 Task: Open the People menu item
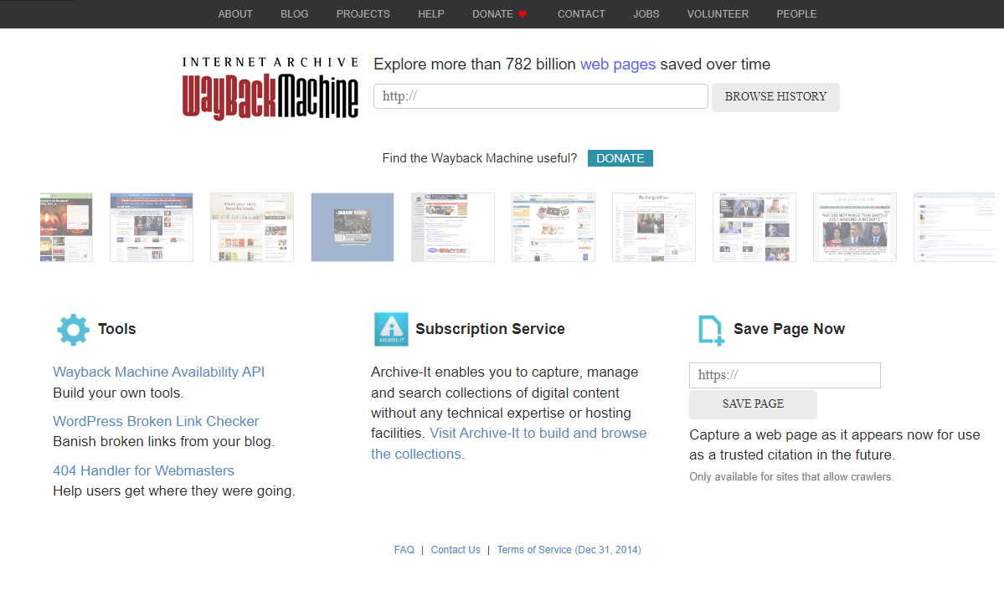coord(796,14)
